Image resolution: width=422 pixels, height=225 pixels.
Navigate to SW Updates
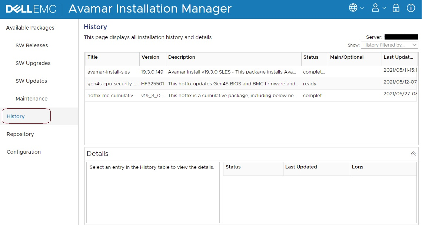tap(31, 81)
